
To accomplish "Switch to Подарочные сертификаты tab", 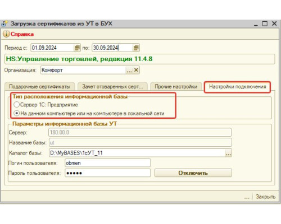I will pyautogui.click(x=40, y=86).
